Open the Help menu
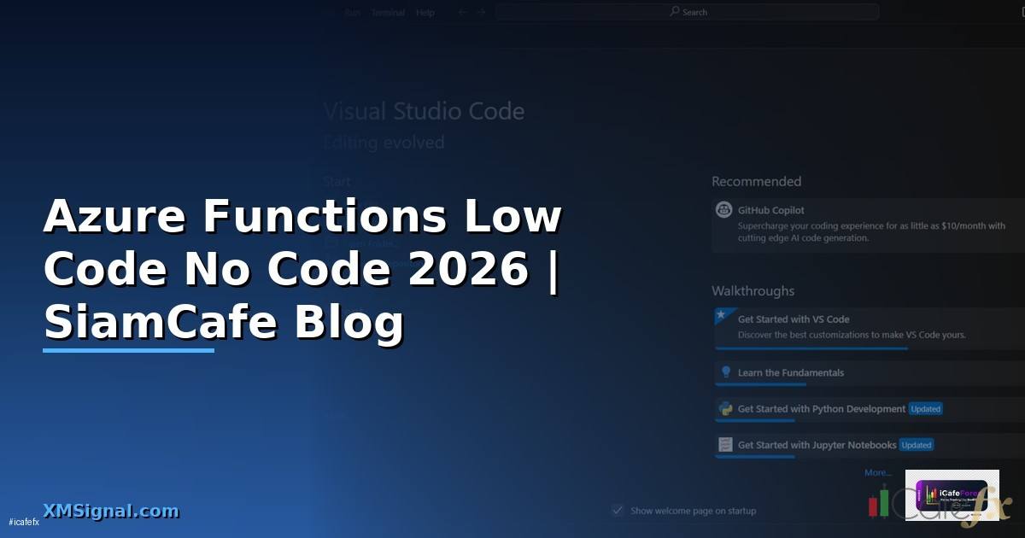Screen dimensions: 1025x538 [x=425, y=13]
